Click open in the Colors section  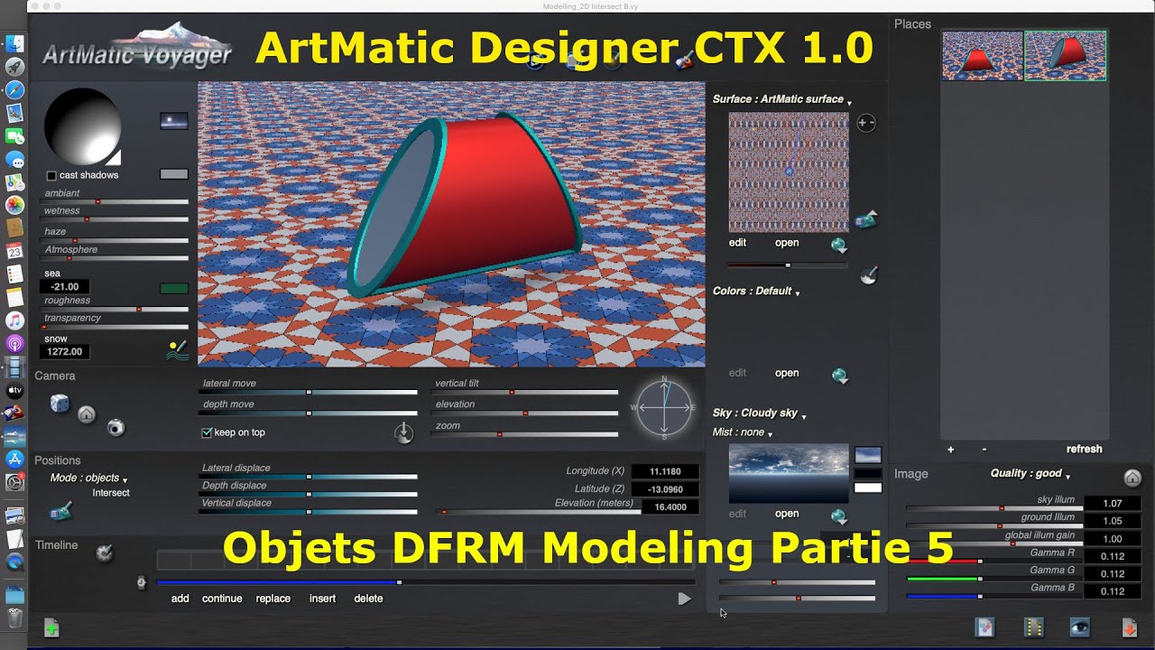point(787,373)
